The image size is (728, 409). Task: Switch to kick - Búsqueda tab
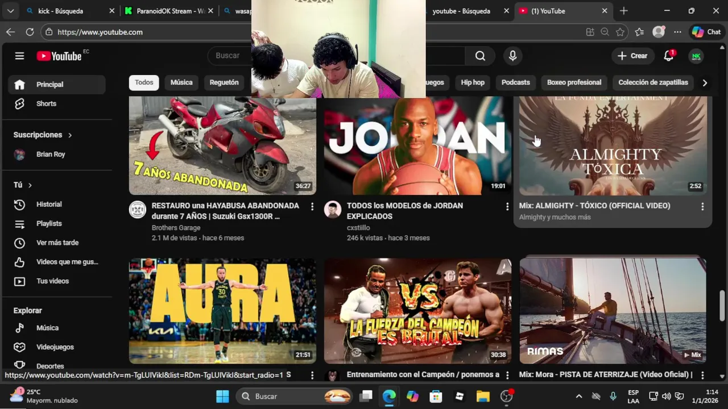coord(71,11)
